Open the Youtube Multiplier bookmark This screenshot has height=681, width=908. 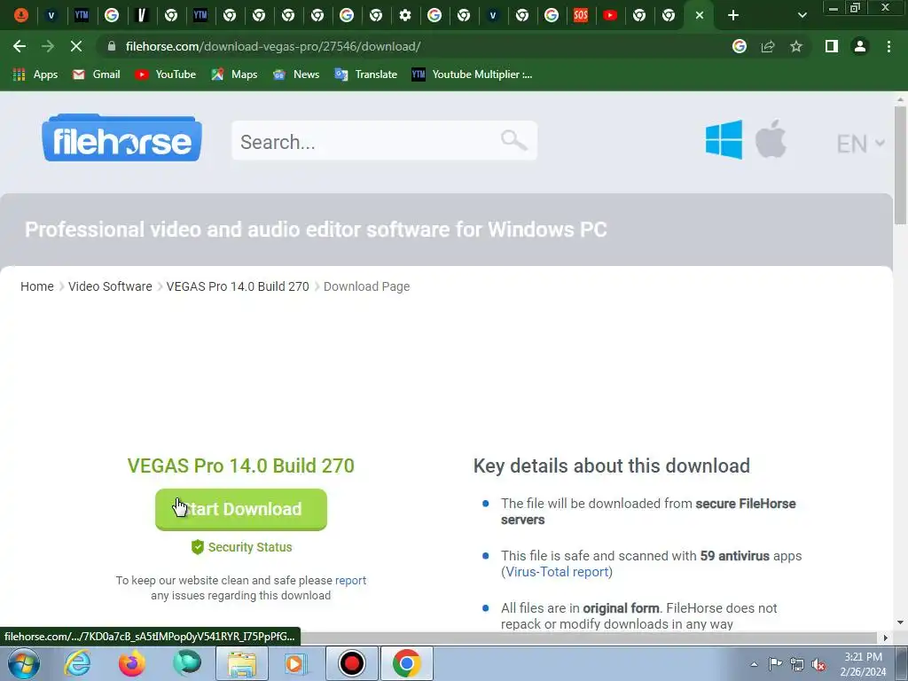pyautogui.click(x=472, y=74)
